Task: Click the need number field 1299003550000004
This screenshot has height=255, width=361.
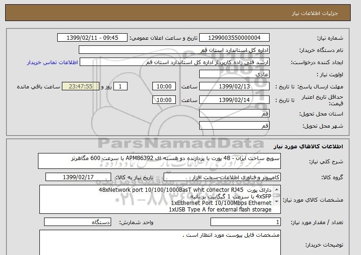Action: pyautogui.click(x=234, y=38)
